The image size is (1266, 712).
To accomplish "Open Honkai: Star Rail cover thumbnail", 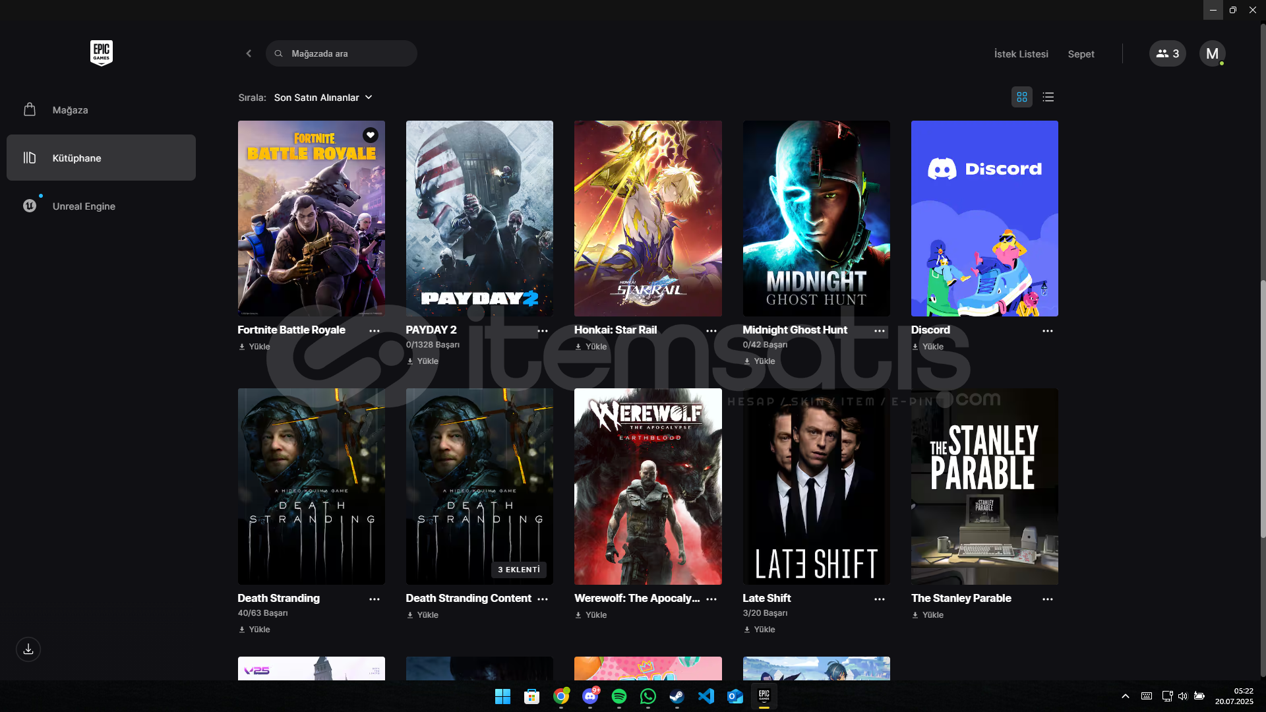I will [x=648, y=218].
